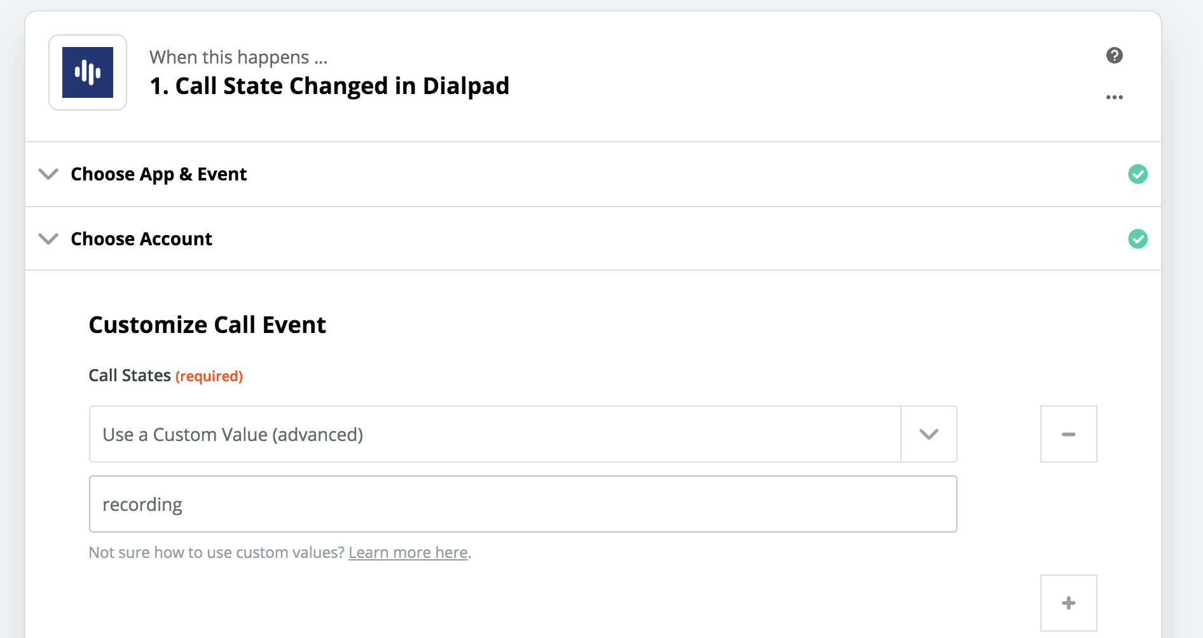The width and height of the screenshot is (1203, 638).
Task: Select the Use a Custom Value field
Action: tap(495, 434)
